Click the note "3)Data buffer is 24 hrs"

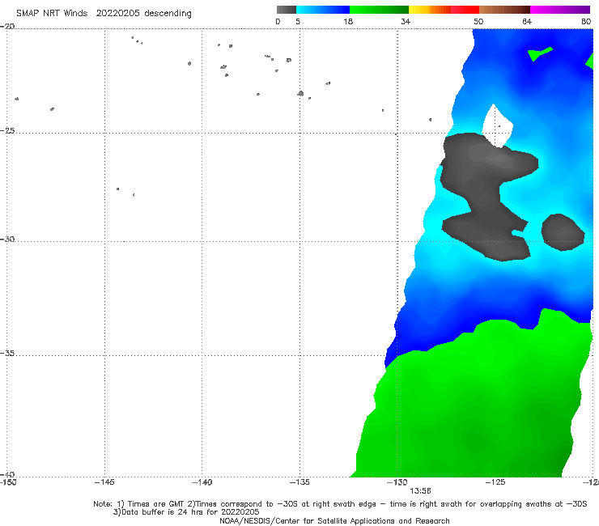(x=186, y=512)
